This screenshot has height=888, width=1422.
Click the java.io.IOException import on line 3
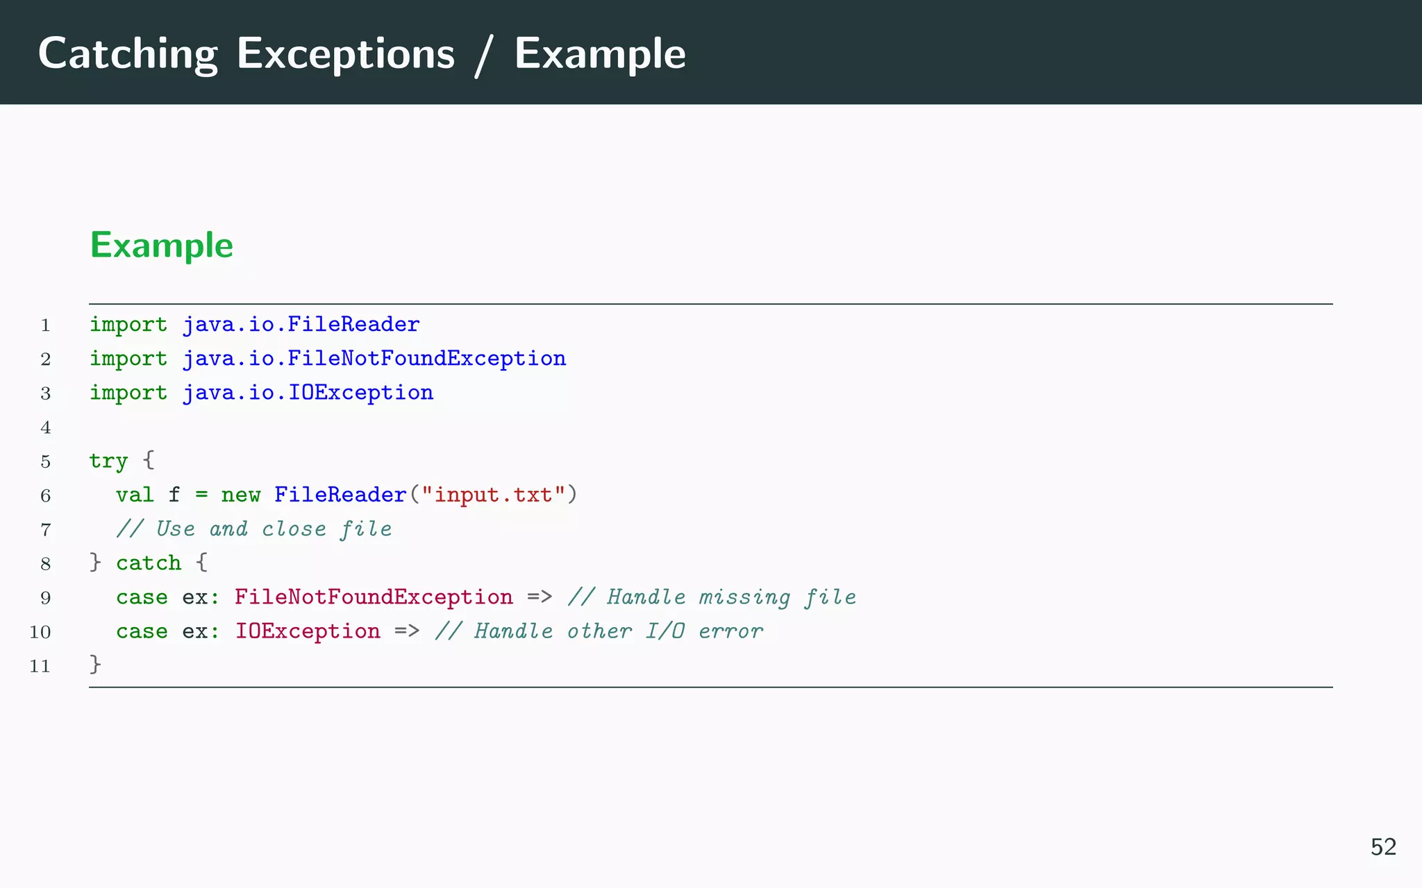pyautogui.click(x=308, y=393)
